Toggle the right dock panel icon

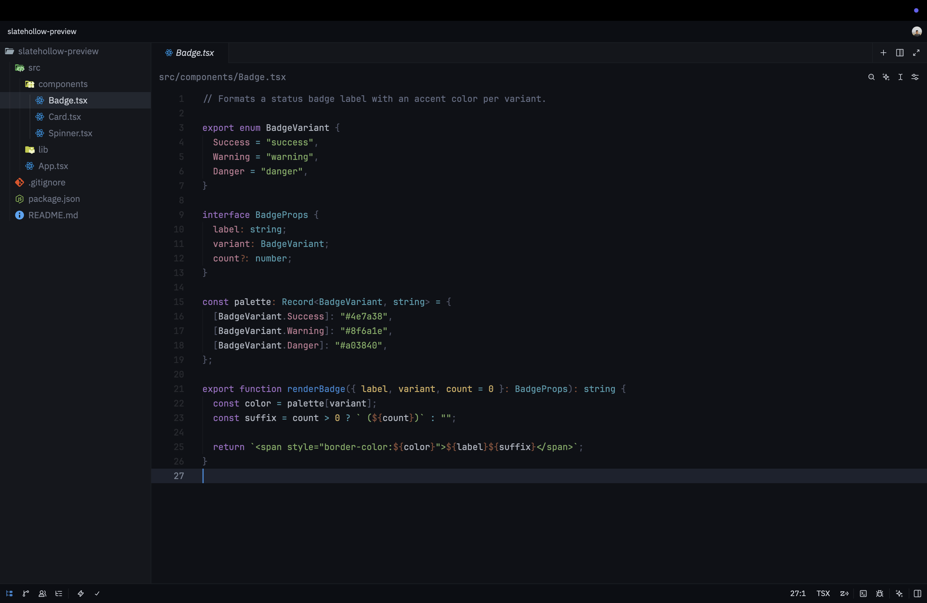[917, 593]
